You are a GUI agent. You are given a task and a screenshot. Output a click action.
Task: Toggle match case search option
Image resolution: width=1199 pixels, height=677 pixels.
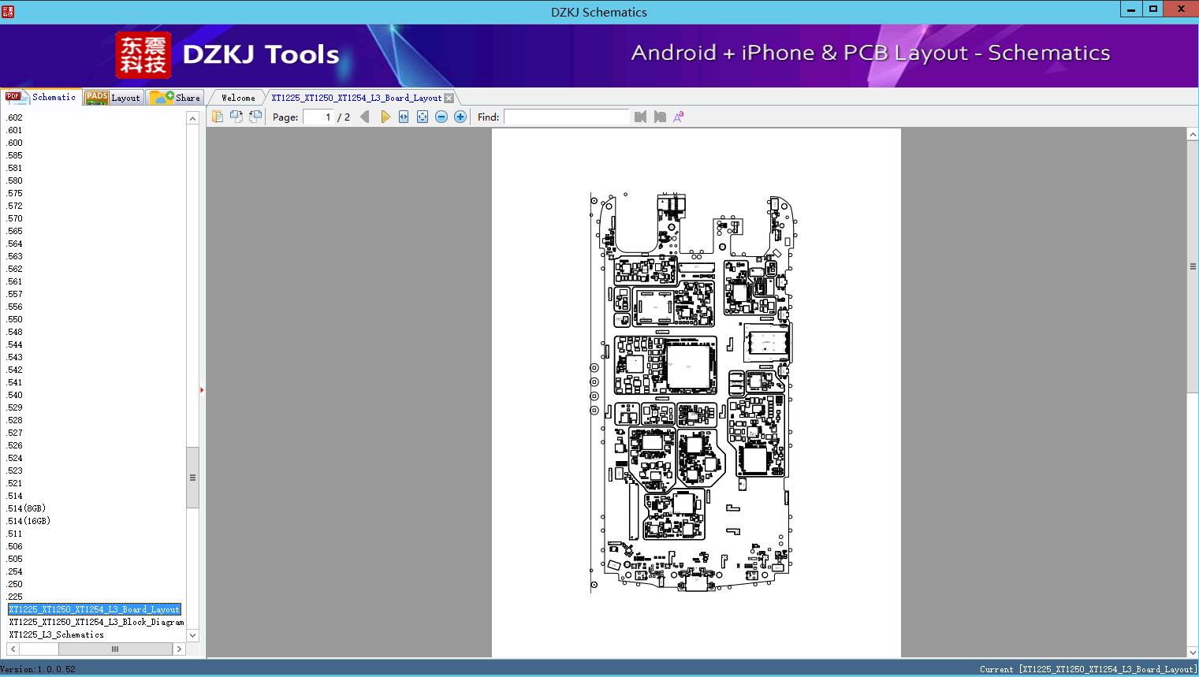(x=678, y=117)
